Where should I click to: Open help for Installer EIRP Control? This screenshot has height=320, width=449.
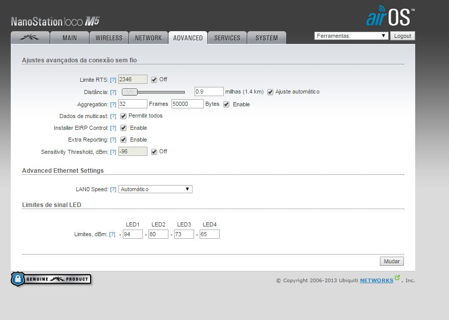point(113,128)
